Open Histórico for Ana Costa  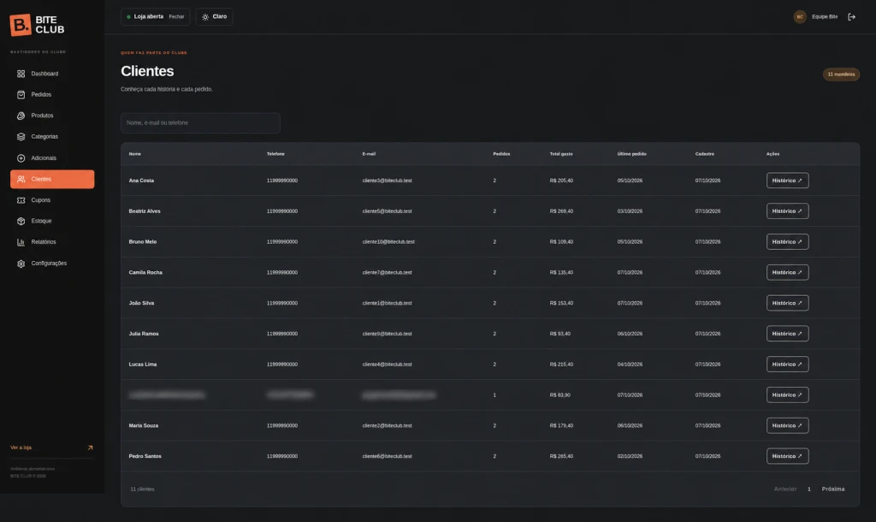point(787,181)
